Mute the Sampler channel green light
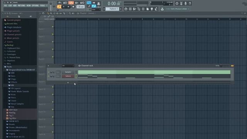The width and height of the screenshot is (247, 139). tap(49, 72)
